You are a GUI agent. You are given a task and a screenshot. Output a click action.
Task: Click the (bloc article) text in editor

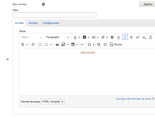88,53
